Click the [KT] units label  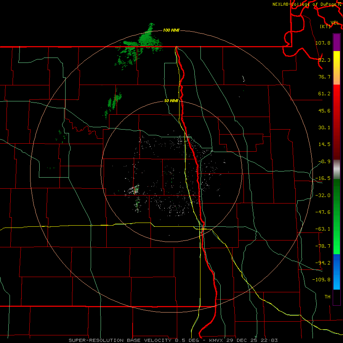[325, 26]
